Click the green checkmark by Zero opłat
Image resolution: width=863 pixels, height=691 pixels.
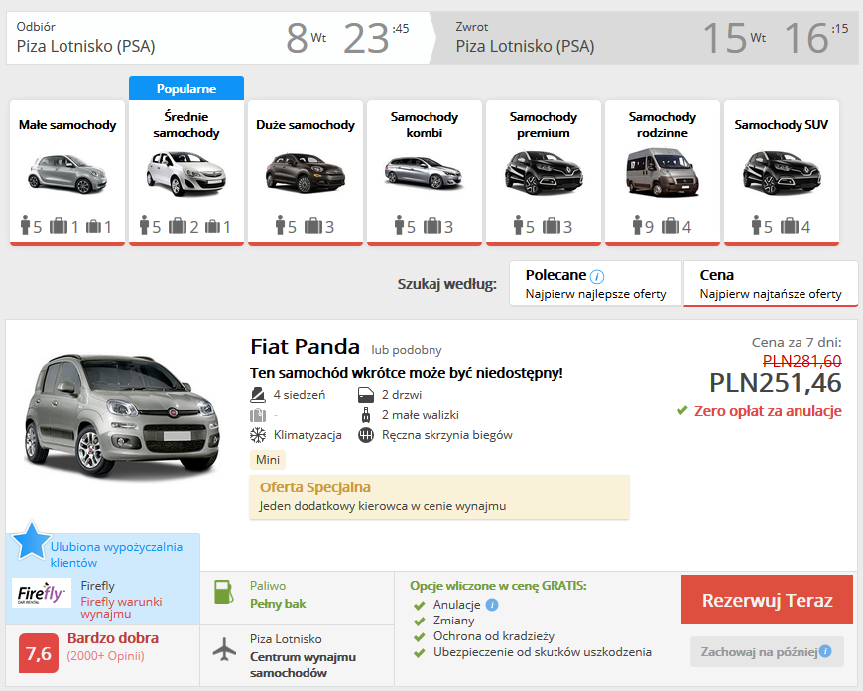coord(681,410)
